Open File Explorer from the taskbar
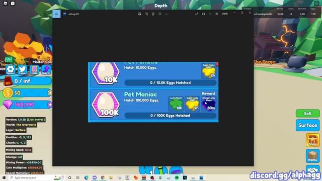 click(x=111, y=177)
